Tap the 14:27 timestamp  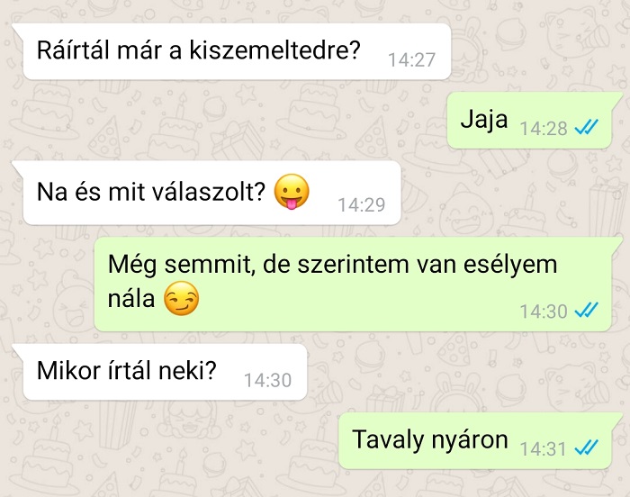tap(412, 60)
